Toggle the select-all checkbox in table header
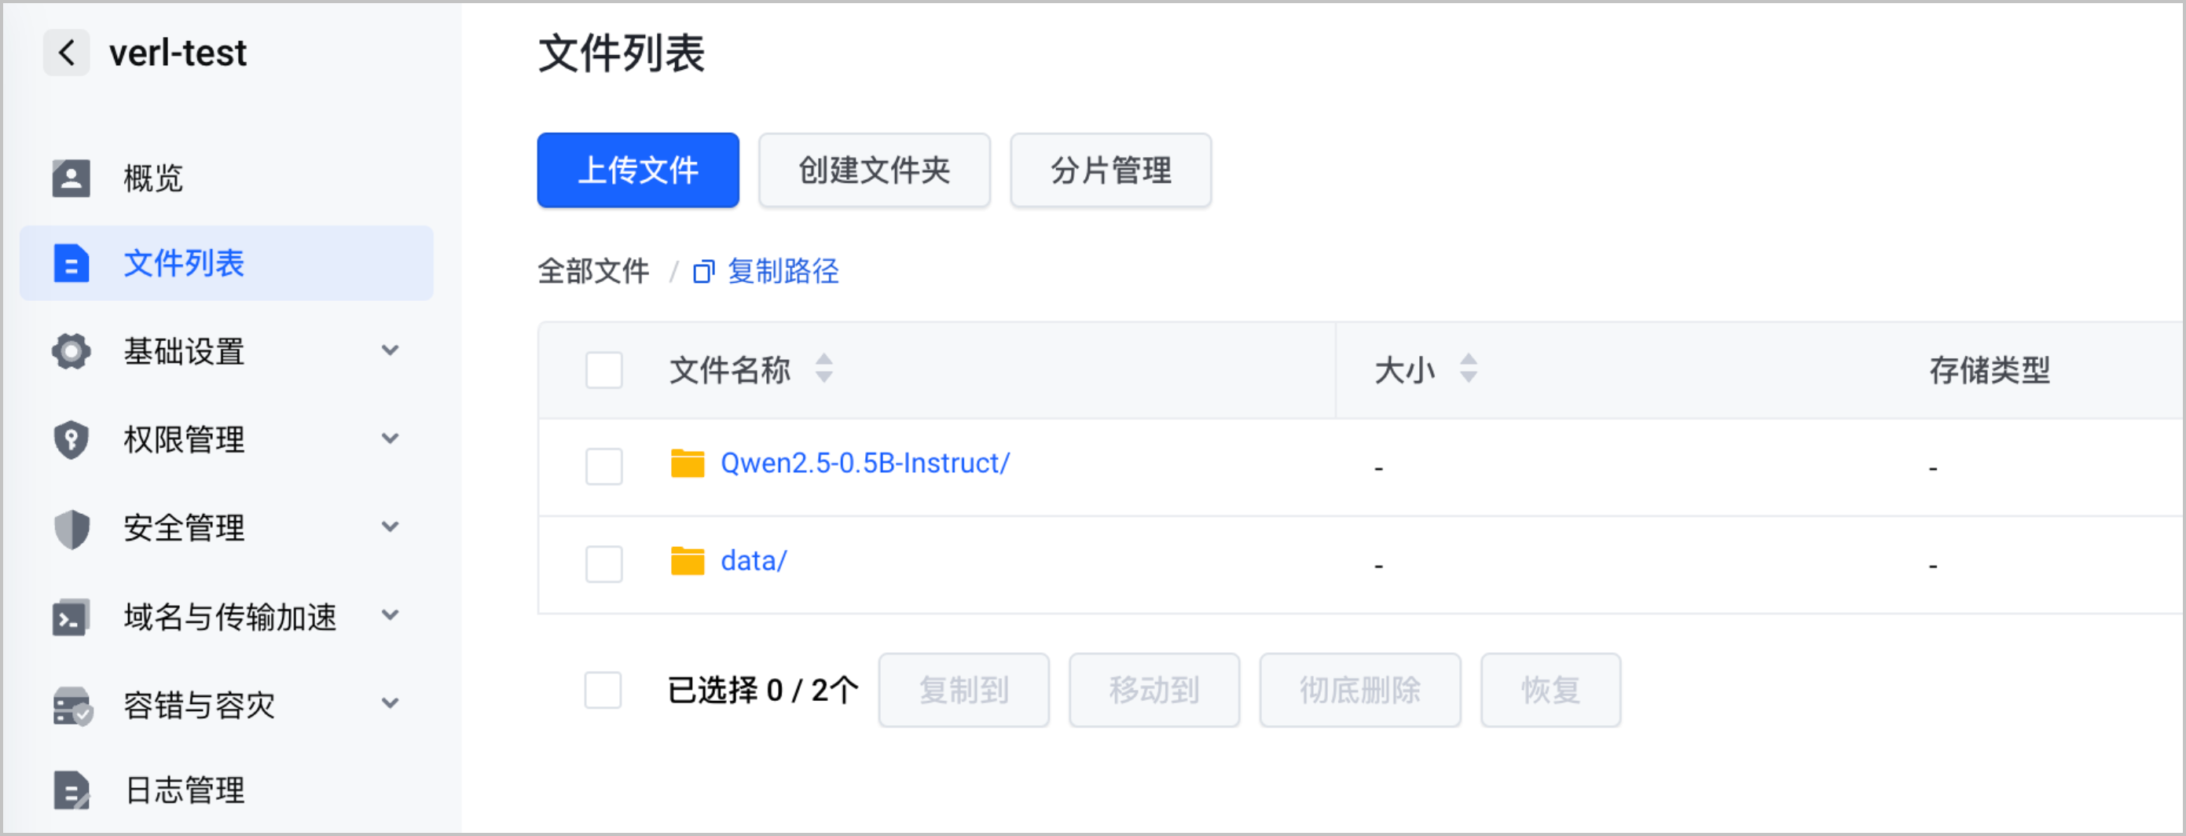2186x836 pixels. click(x=604, y=370)
